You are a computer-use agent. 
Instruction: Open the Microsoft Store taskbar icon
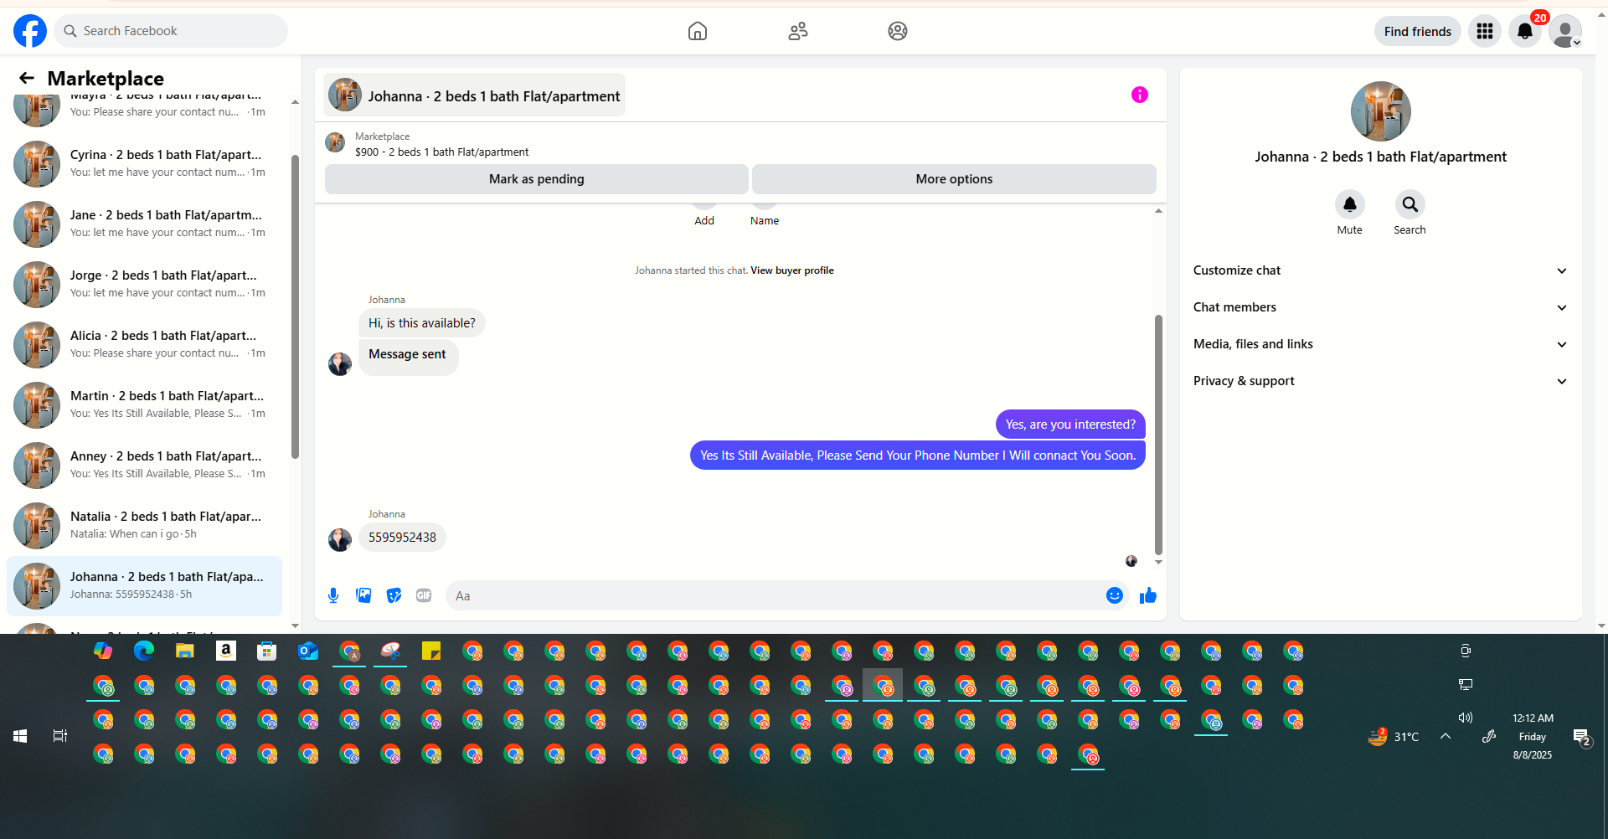[267, 651]
